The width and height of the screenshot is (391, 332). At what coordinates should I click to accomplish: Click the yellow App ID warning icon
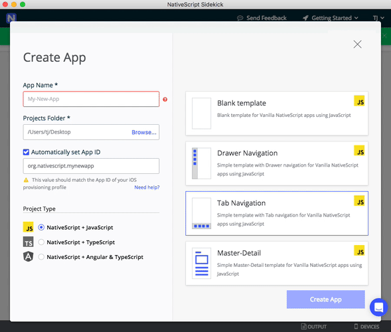[26, 180]
